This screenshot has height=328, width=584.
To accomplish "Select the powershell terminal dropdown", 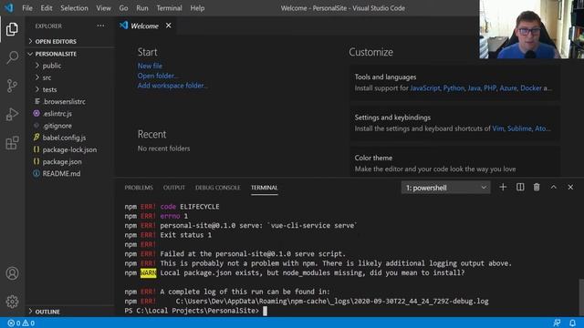I will coord(446,188).
